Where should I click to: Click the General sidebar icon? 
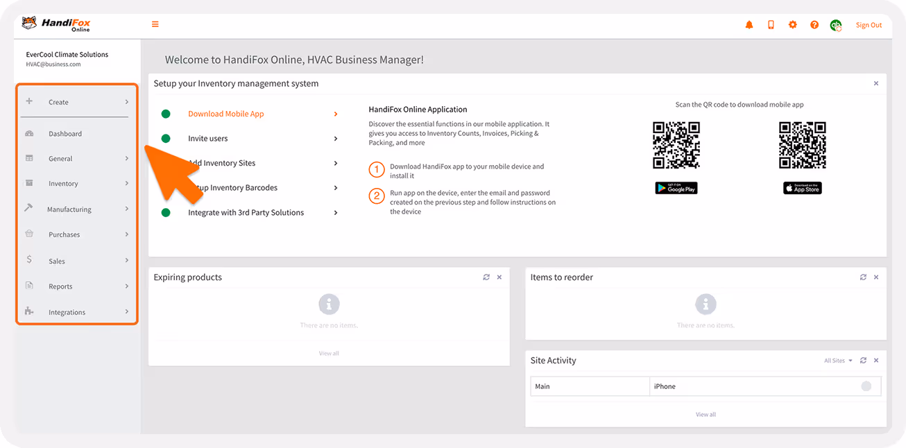(29, 158)
